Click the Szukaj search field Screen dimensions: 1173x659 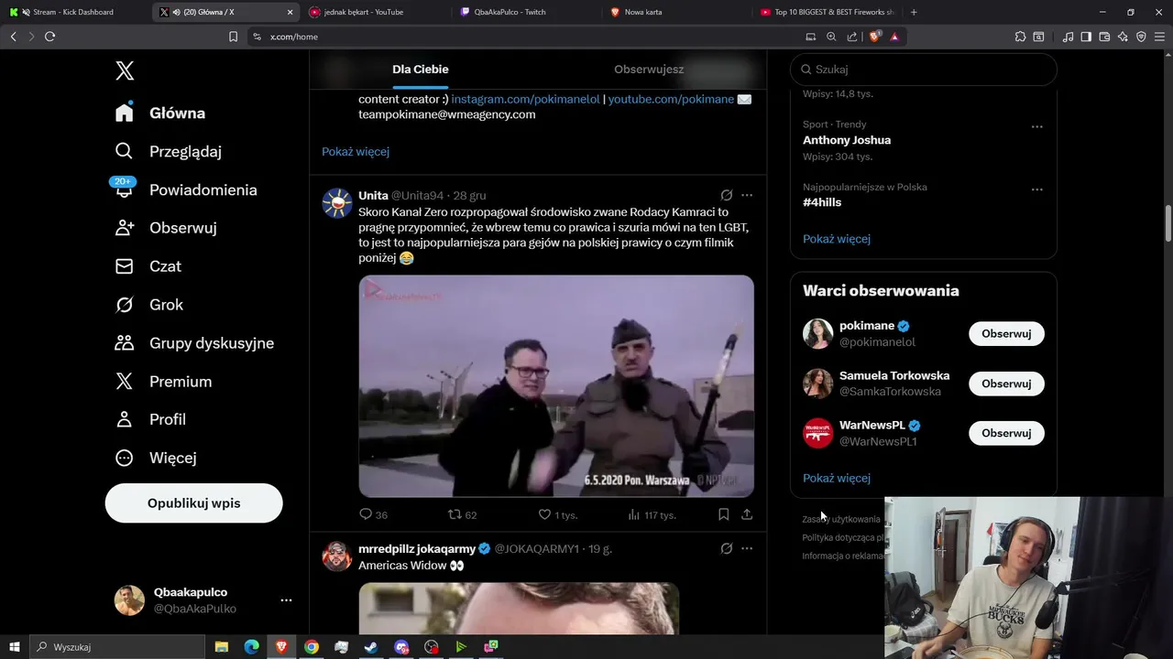click(x=924, y=70)
